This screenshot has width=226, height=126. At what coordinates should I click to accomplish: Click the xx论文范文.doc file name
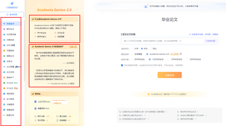[x=44, y=101]
